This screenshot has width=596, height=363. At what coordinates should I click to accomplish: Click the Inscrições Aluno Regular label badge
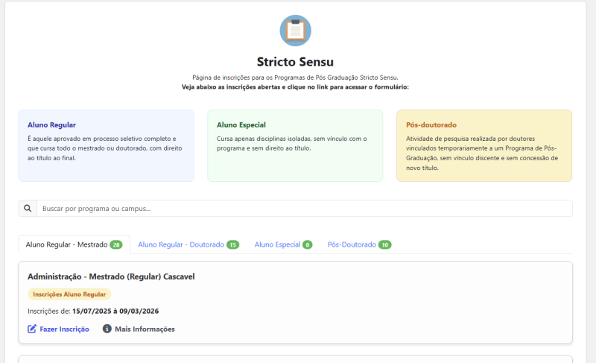69,294
